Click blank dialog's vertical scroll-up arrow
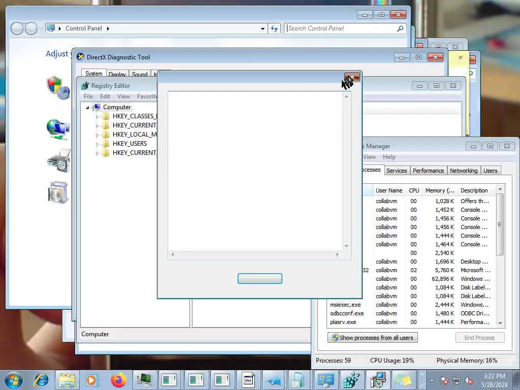The image size is (520, 390). [346, 96]
